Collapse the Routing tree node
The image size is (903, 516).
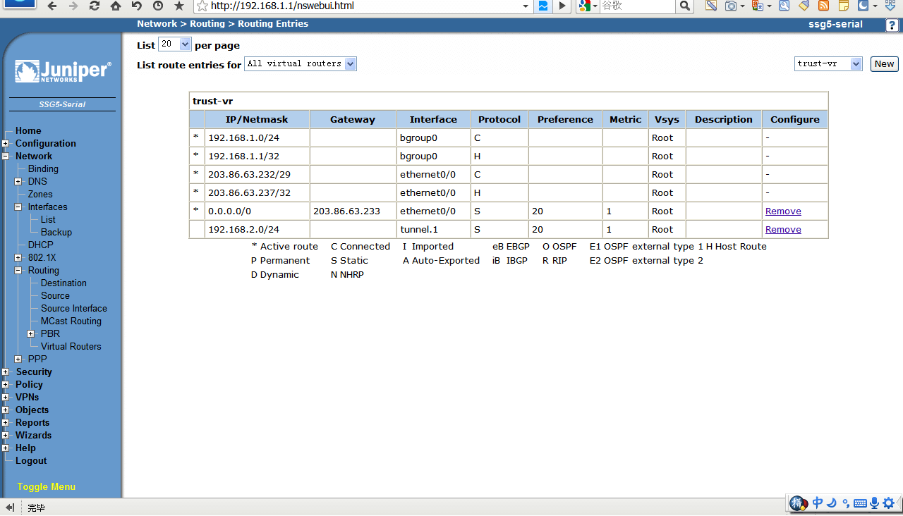tap(18, 271)
